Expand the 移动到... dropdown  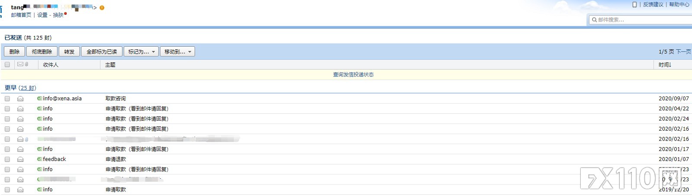coord(177,52)
